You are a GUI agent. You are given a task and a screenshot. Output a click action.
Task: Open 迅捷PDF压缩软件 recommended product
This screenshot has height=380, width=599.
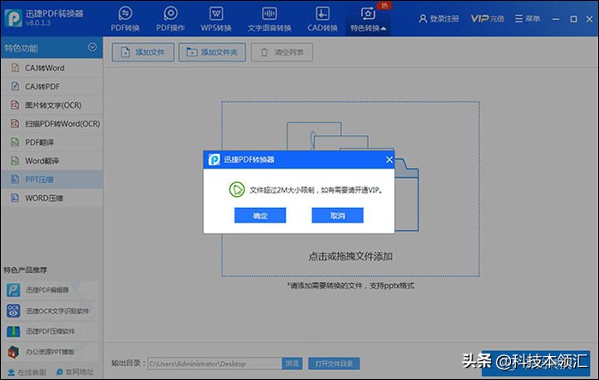51,331
